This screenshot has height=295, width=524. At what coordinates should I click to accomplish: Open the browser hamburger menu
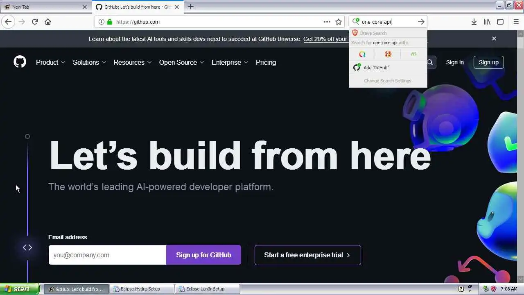pos(516,22)
